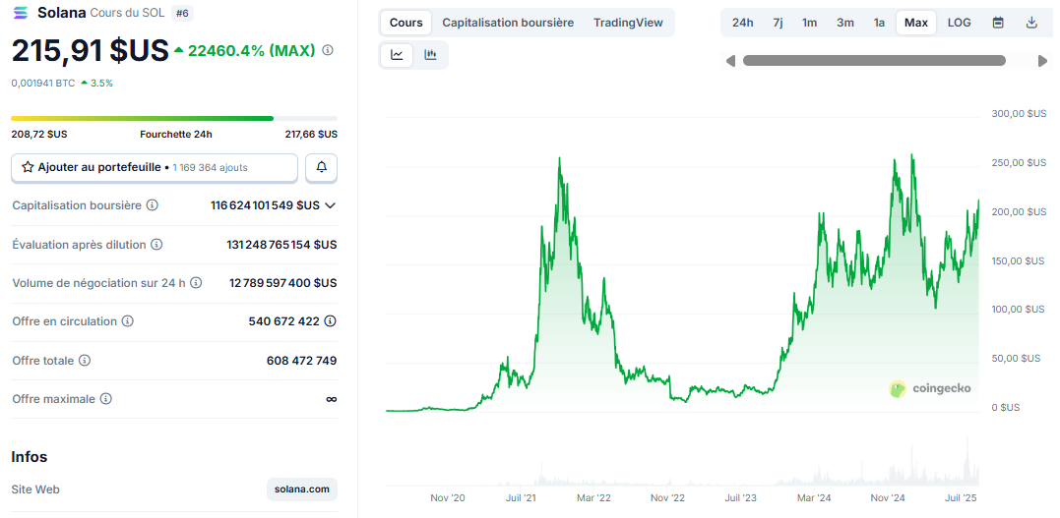Click the gray chart range scrollbar thumb
The width and height of the screenshot is (1060, 518).
(874, 61)
